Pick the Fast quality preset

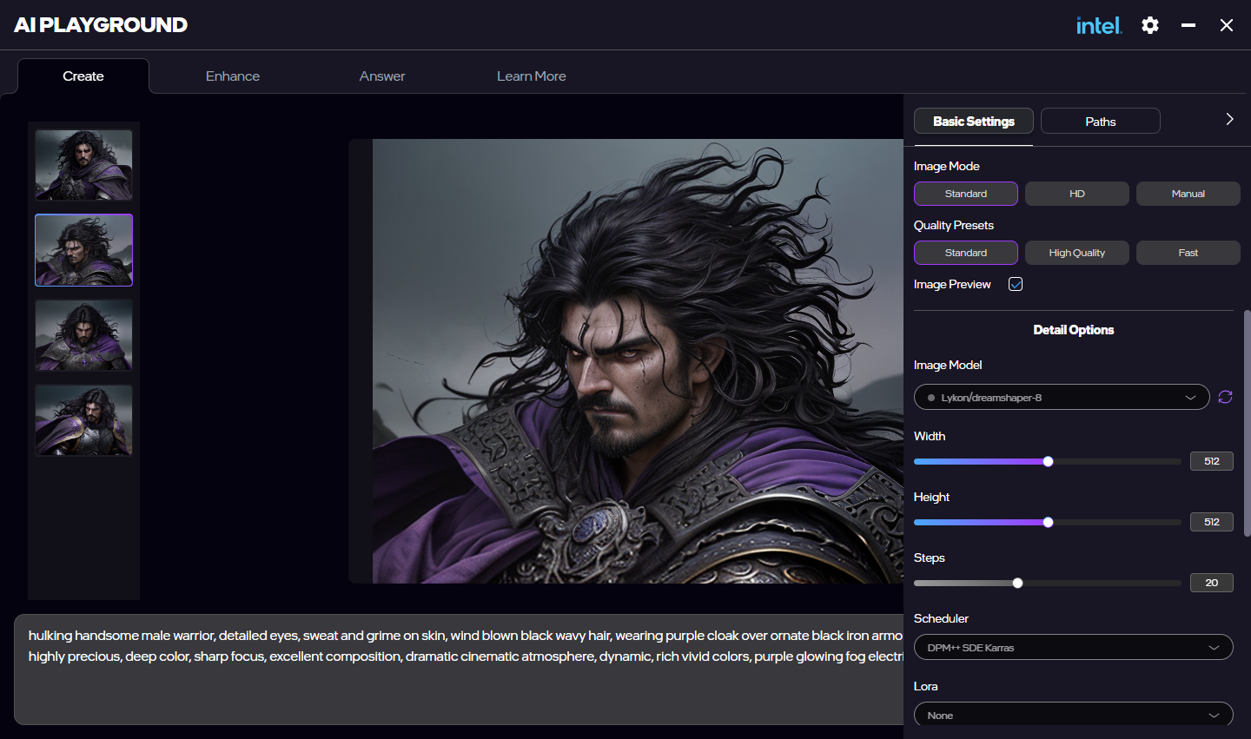click(x=1188, y=253)
